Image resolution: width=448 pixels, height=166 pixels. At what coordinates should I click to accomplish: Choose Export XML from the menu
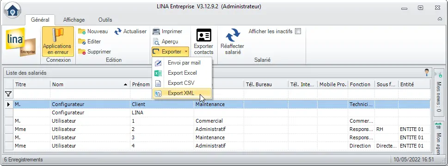tap(182, 93)
